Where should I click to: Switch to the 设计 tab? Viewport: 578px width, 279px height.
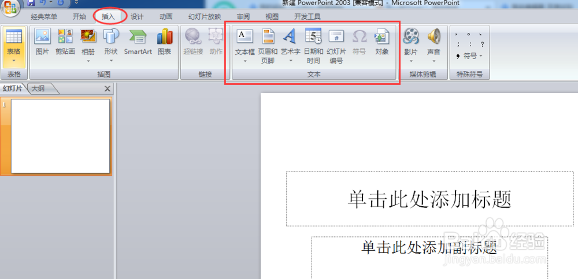[137, 17]
